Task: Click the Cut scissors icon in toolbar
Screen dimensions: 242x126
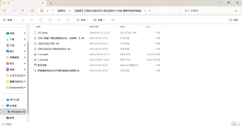Action: tap(23, 20)
